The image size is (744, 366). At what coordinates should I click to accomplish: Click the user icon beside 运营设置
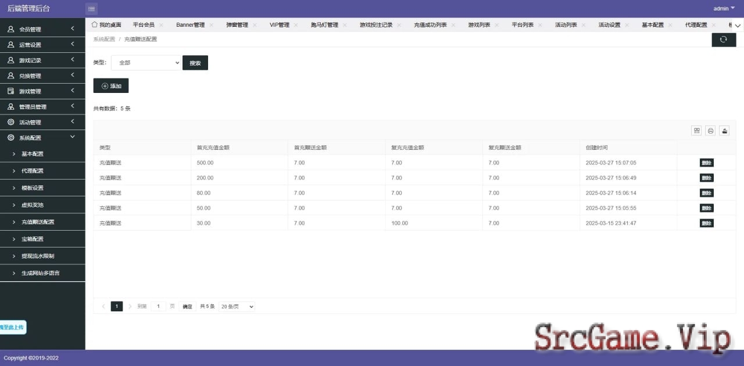10,45
